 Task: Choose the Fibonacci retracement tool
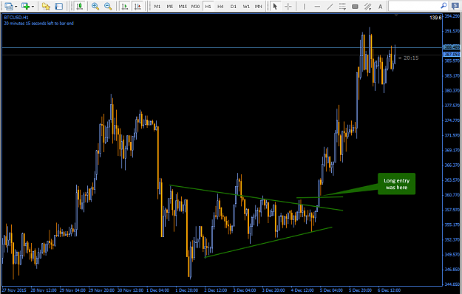(x=342, y=6)
